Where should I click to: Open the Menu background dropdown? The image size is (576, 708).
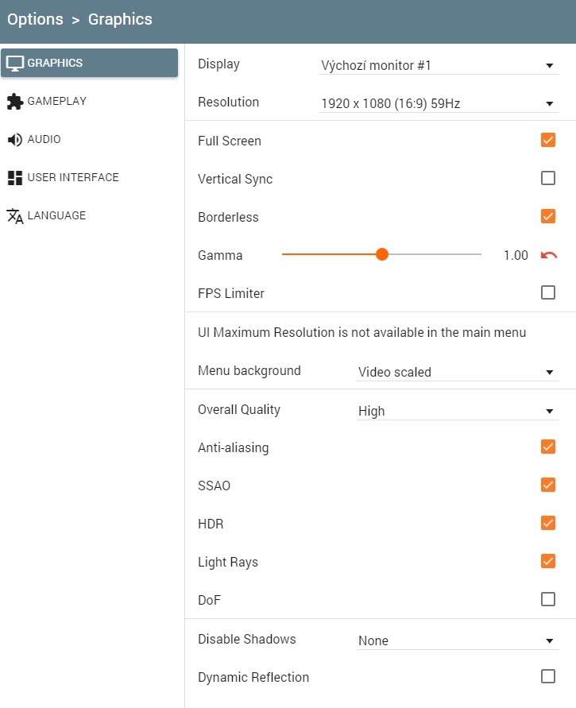pos(457,372)
